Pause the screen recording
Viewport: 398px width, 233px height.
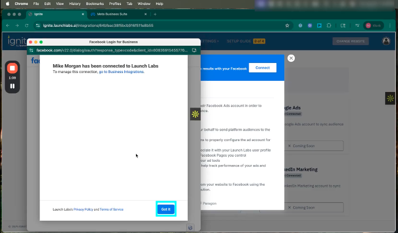point(13,86)
